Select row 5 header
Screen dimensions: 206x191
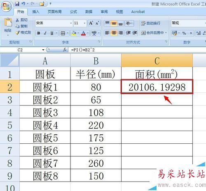[x=9, y=125]
